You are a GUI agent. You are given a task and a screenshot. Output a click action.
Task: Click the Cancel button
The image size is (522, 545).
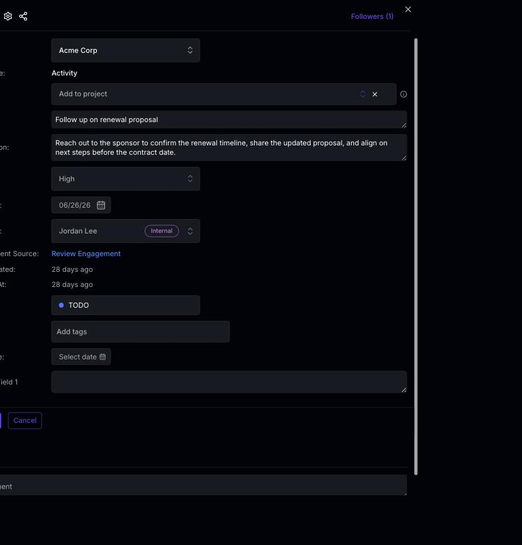[x=25, y=420]
